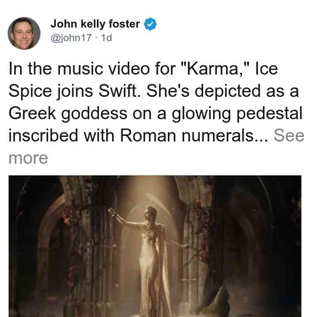This screenshot has height=317, width=317.
Task: Click the raised hand holding scales
Action: (x=114, y=214)
